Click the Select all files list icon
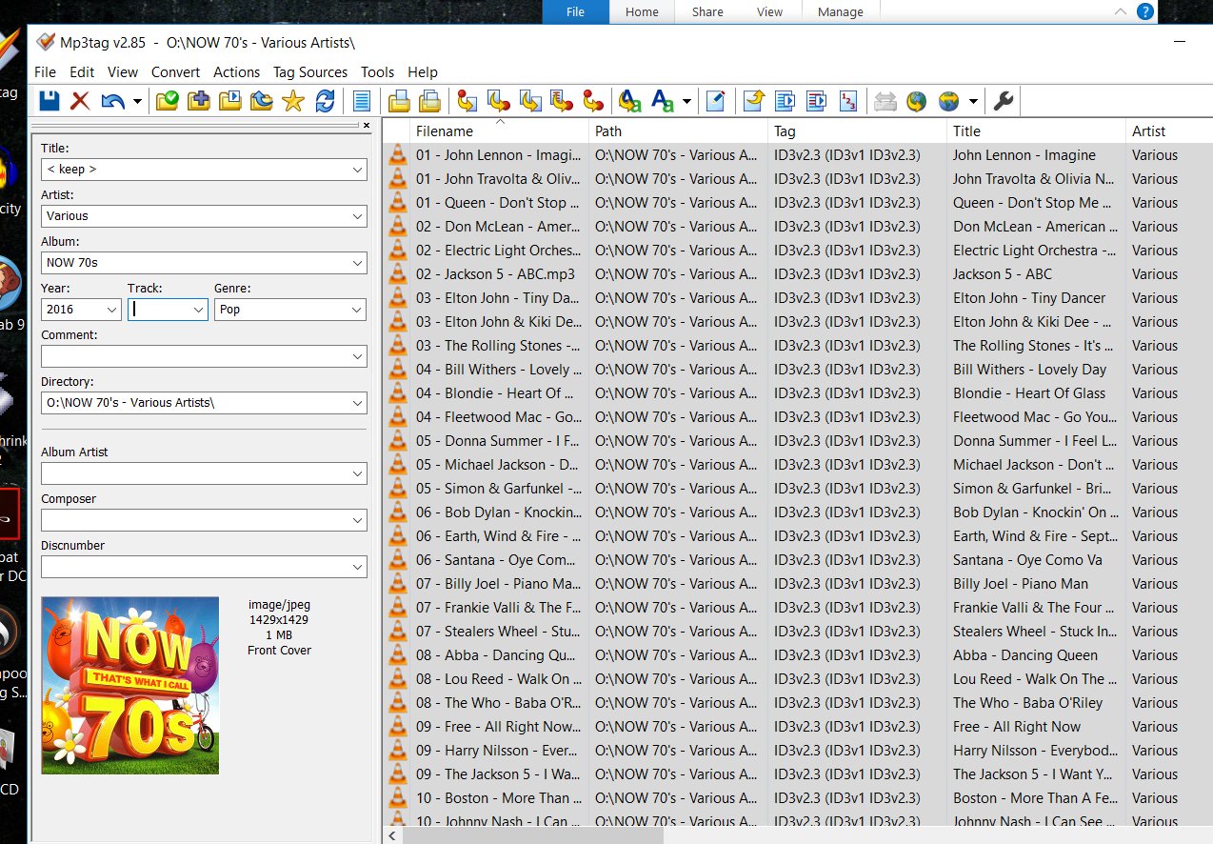 click(x=362, y=101)
